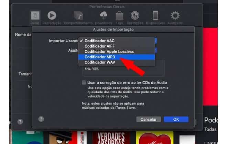Pick Codificador Apple Lossless
This screenshot has width=227, height=144.
tap(117, 51)
